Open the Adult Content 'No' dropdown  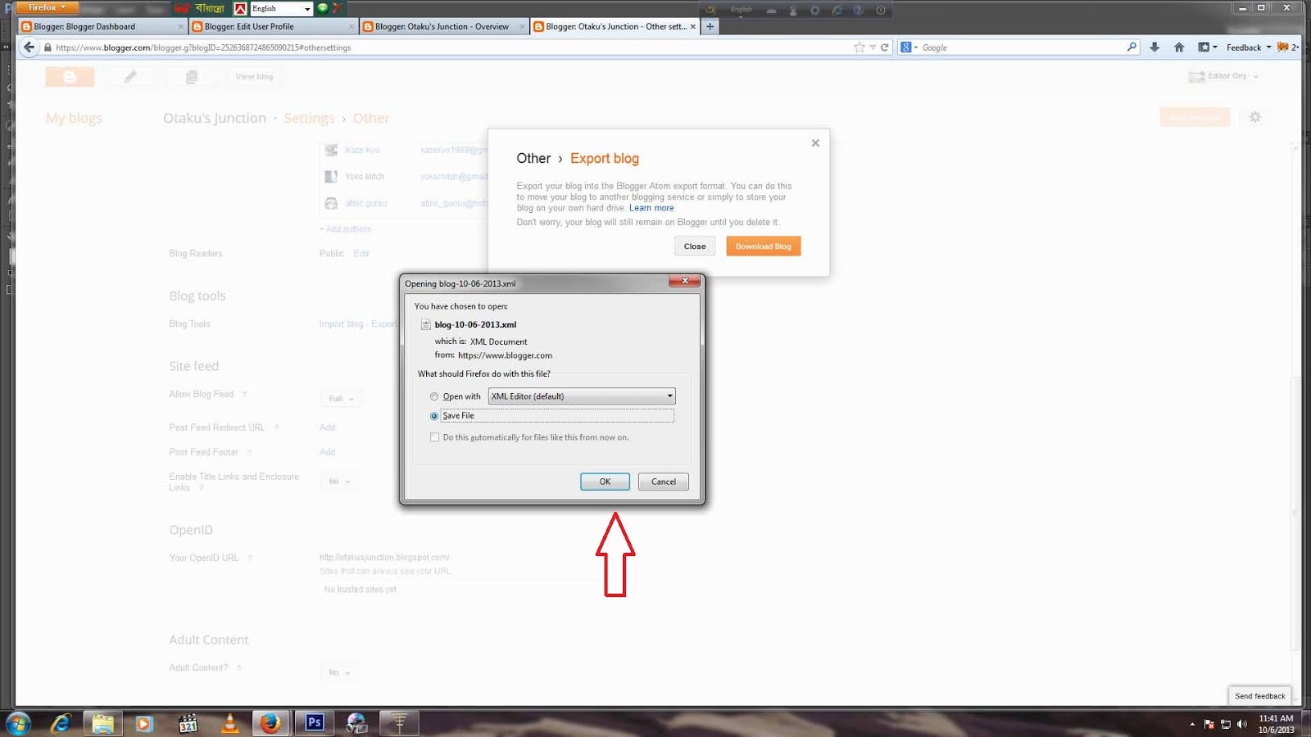(x=339, y=672)
